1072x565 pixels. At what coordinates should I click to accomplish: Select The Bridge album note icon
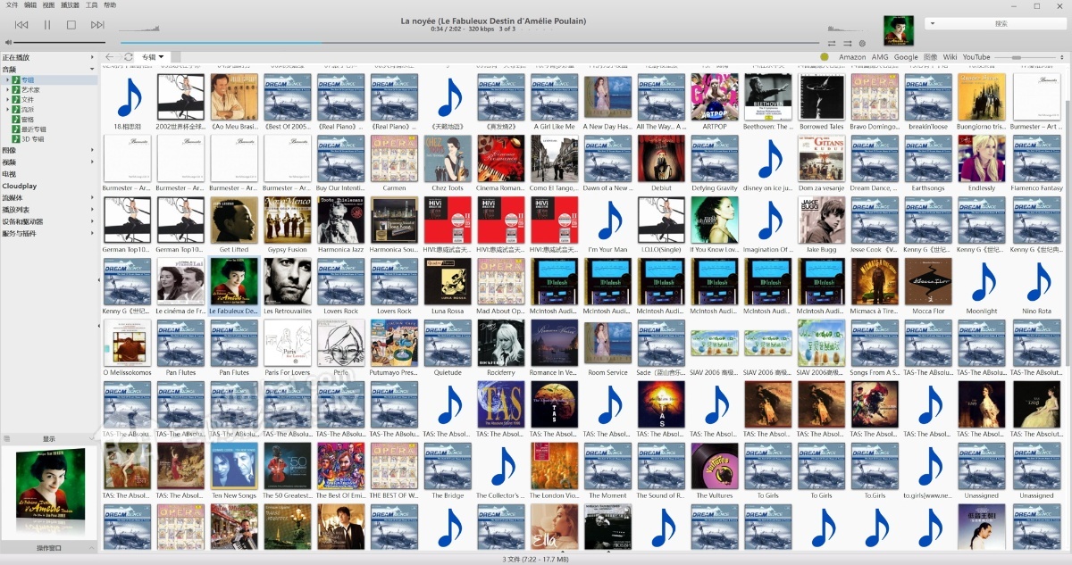pos(448,466)
